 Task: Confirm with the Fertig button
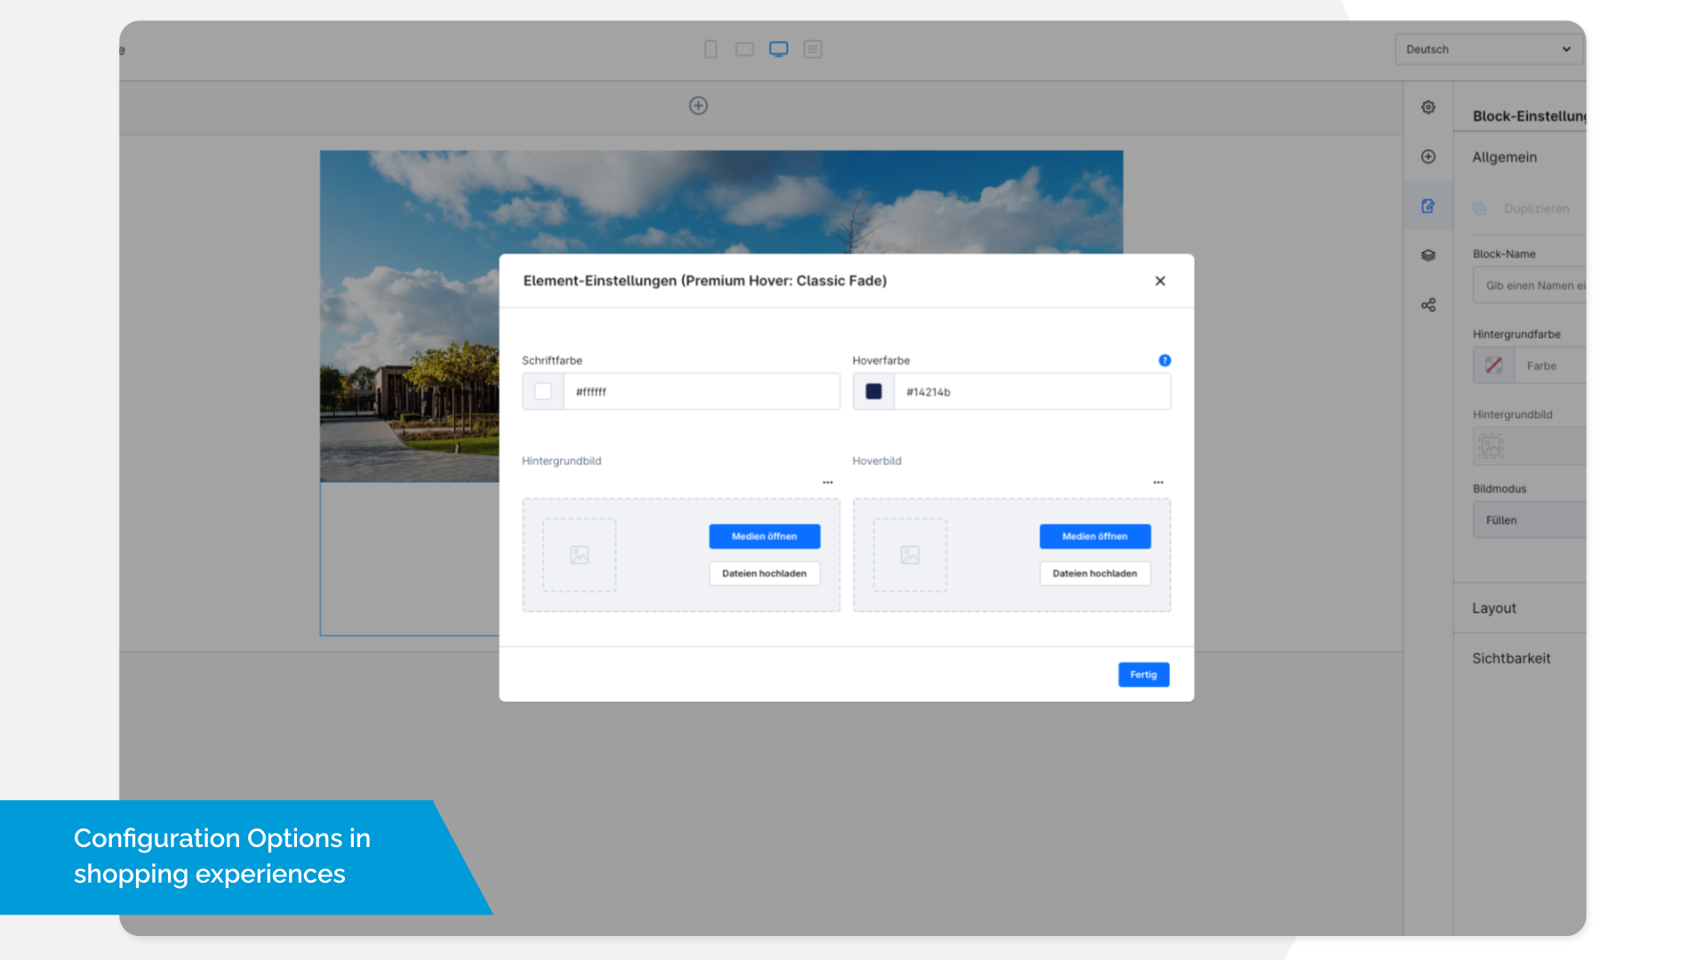tap(1143, 675)
